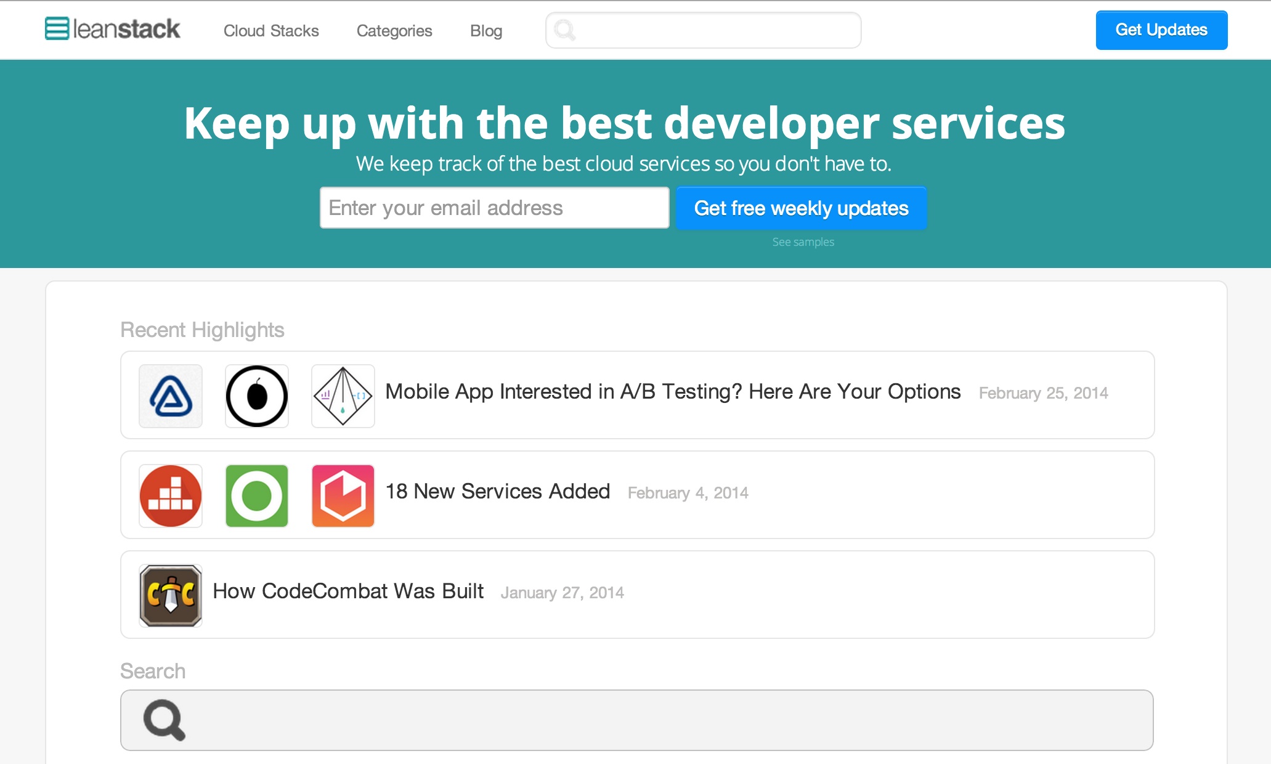Click the green ring service icon
The image size is (1271, 764).
point(257,496)
